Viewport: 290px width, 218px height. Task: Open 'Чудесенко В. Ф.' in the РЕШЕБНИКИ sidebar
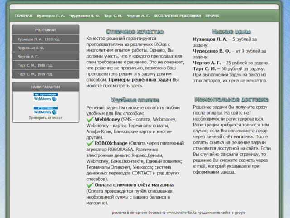coord(32,48)
